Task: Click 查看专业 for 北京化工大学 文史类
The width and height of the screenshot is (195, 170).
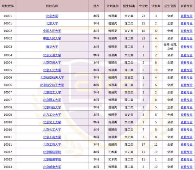Action: point(187,122)
